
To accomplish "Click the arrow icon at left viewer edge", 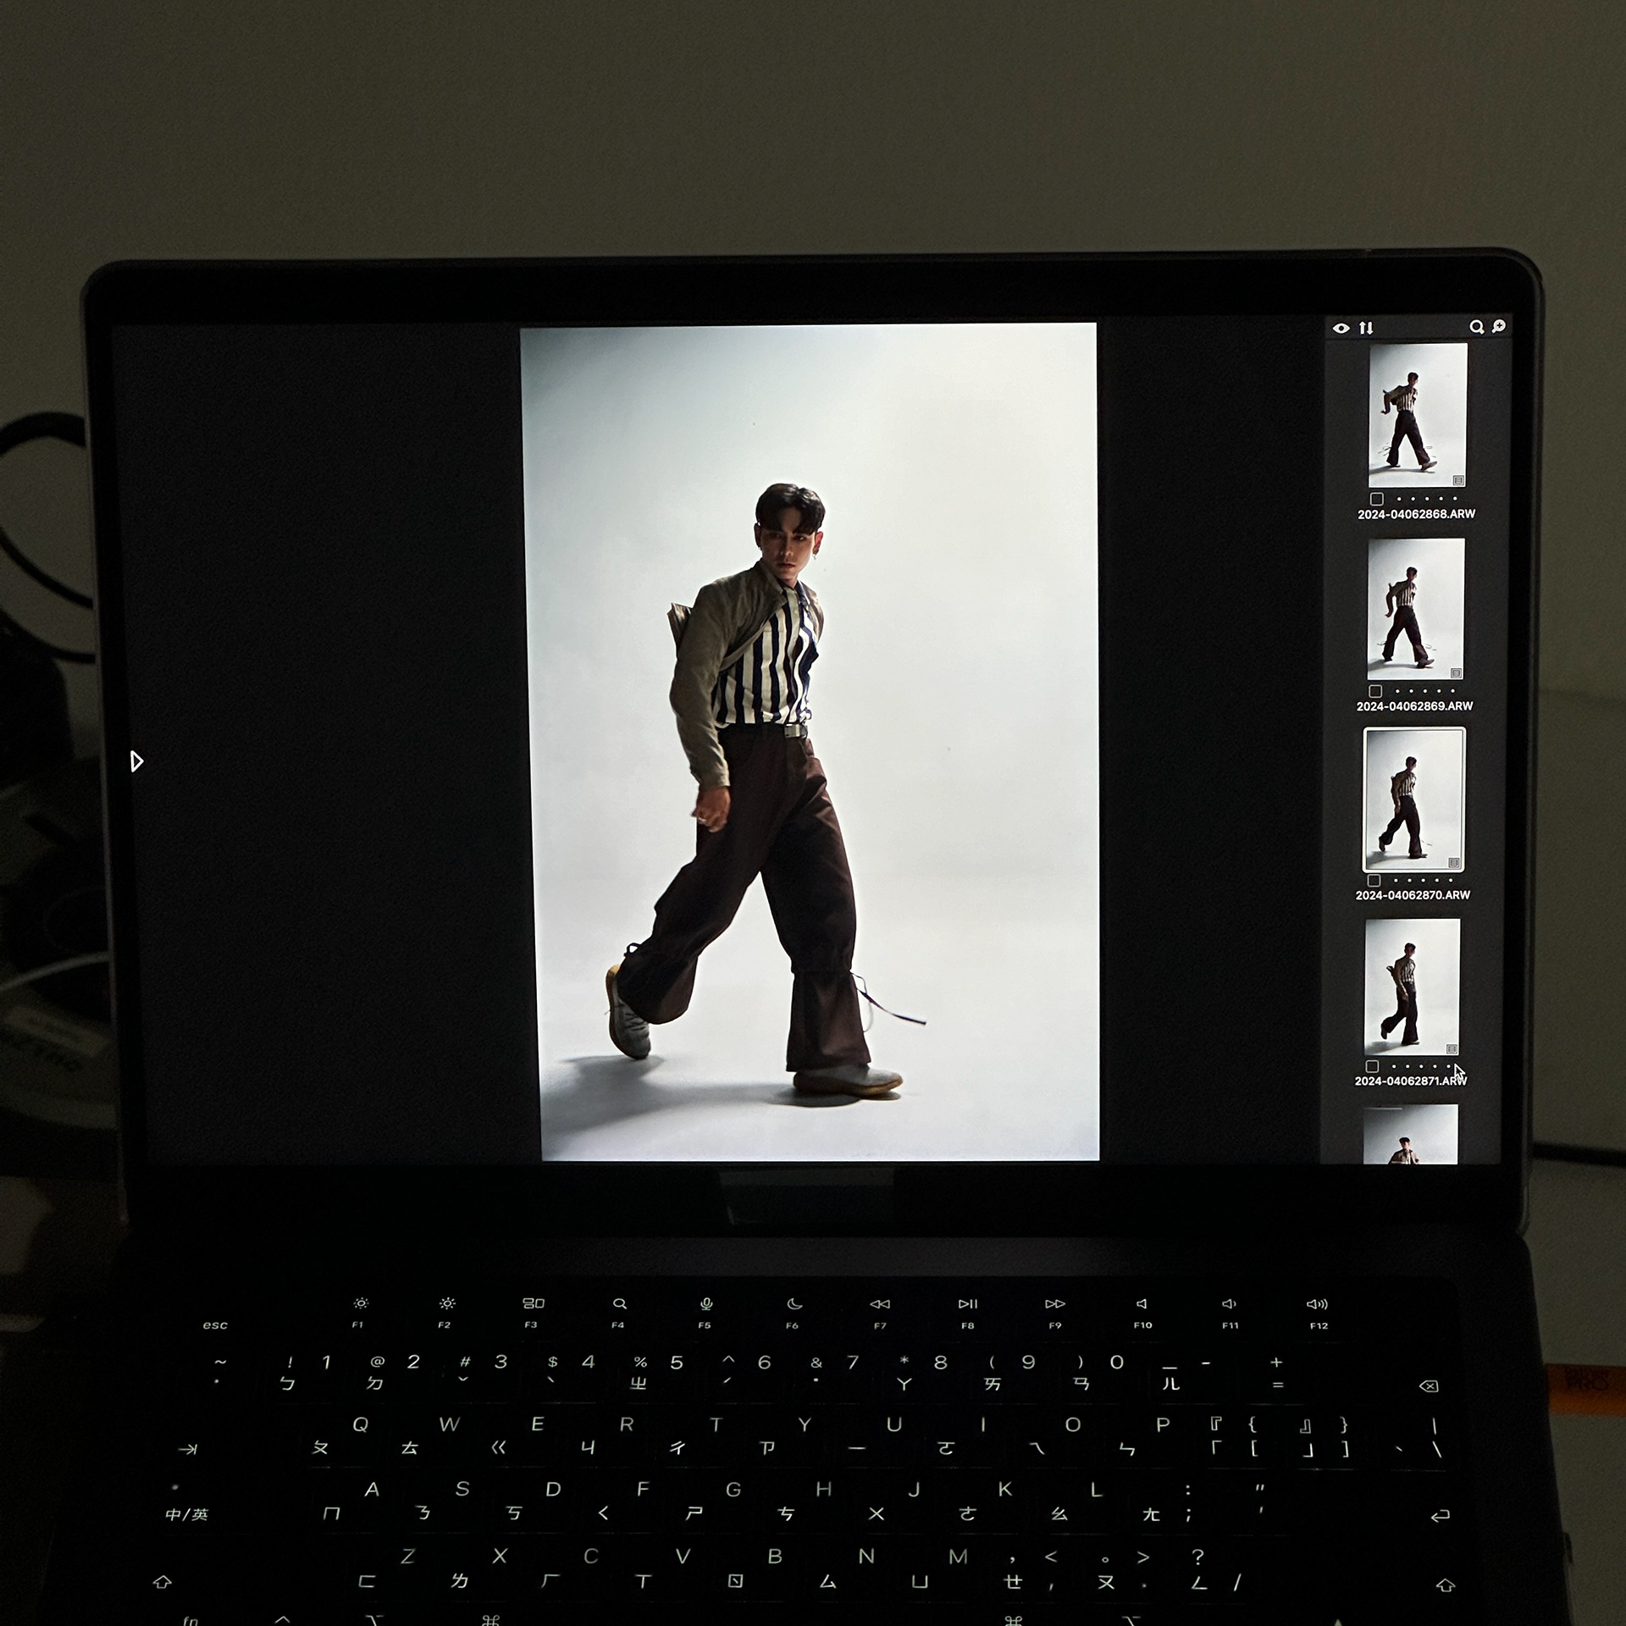I will coord(136,761).
